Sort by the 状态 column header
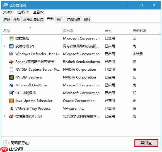162x152 pixels. point(117,31)
